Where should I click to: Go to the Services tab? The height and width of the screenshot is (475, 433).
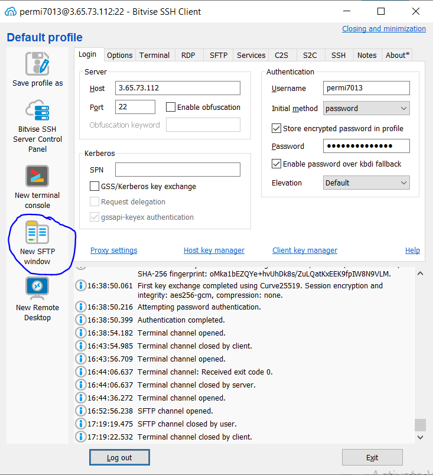(251, 55)
